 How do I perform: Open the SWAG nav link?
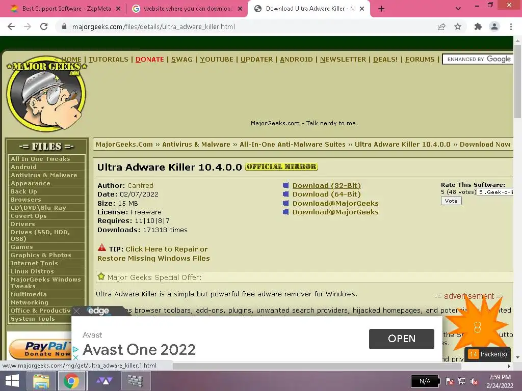coord(182,60)
